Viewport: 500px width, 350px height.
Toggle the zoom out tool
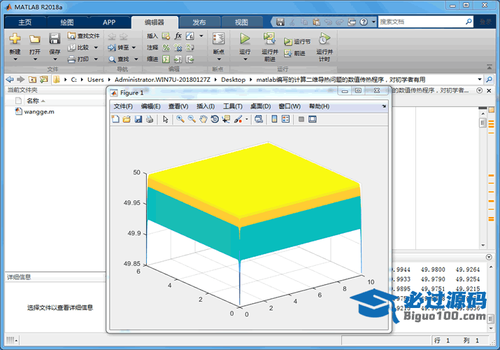tap(192, 119)
